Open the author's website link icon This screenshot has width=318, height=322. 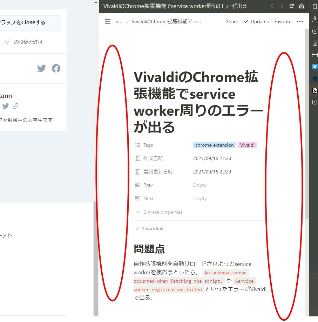[16, 106]
